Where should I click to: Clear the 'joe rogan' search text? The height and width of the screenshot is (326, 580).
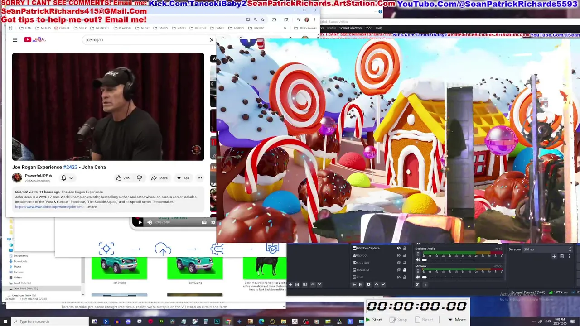click(211, 40)
